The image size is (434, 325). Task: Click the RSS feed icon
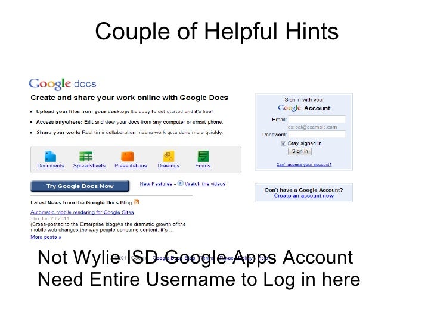136,202
